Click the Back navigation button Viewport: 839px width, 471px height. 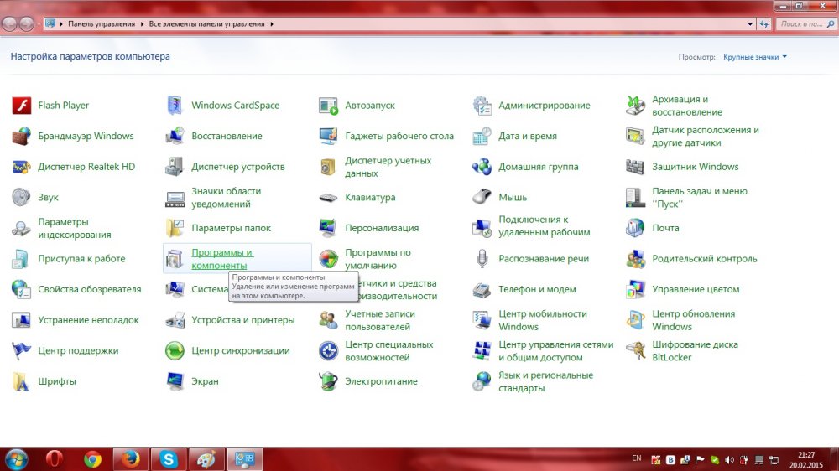(x=10, y=24)
